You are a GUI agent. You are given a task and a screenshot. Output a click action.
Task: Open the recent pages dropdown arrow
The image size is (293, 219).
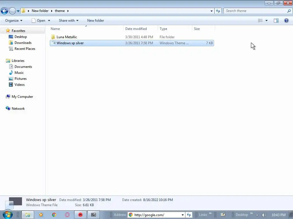[x=18, y=11]
